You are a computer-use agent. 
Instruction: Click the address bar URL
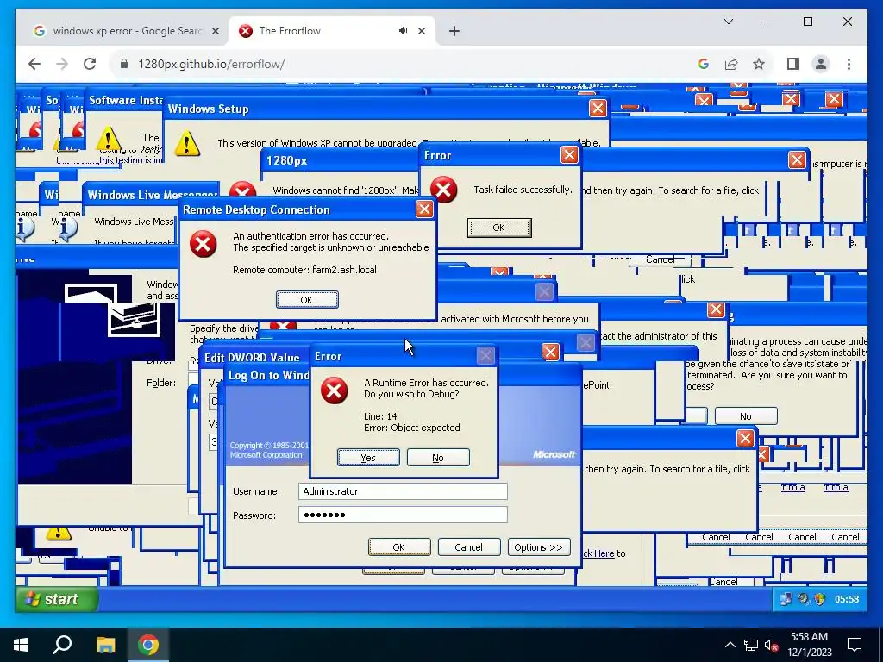[211, 64]
